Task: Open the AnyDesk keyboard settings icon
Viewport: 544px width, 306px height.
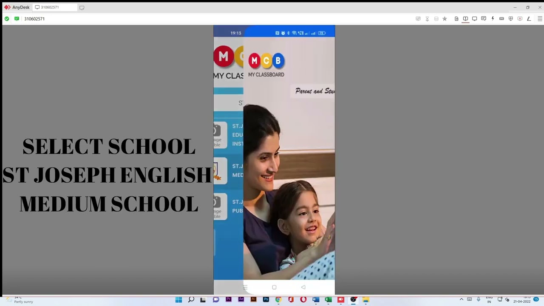Action: click(x=501, y=19)
